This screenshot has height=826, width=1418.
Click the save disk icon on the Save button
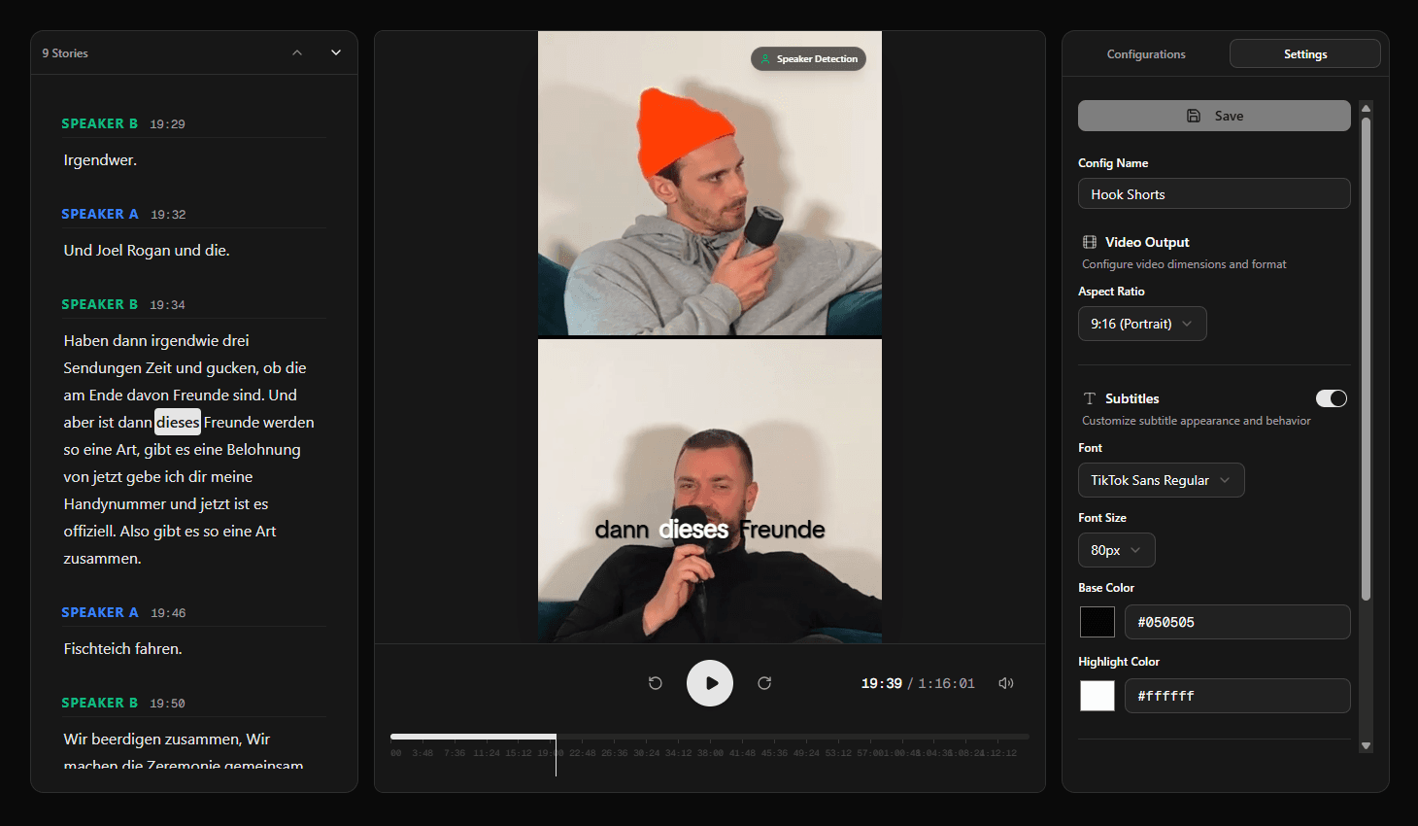click(1194, 115)
